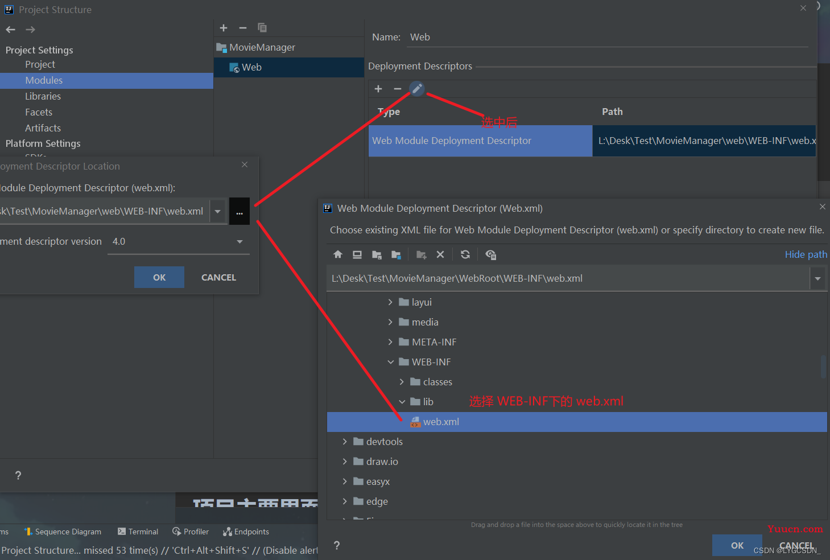
Task: Click the forward arrow in Project Structure
Action: tap(30, 30)
